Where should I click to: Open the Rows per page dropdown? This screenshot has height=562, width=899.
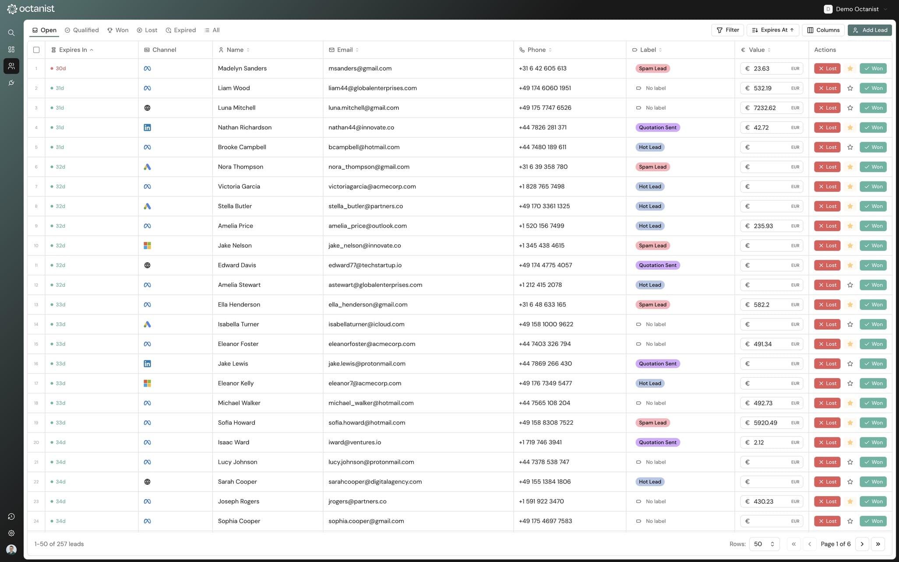click(764, 544)
